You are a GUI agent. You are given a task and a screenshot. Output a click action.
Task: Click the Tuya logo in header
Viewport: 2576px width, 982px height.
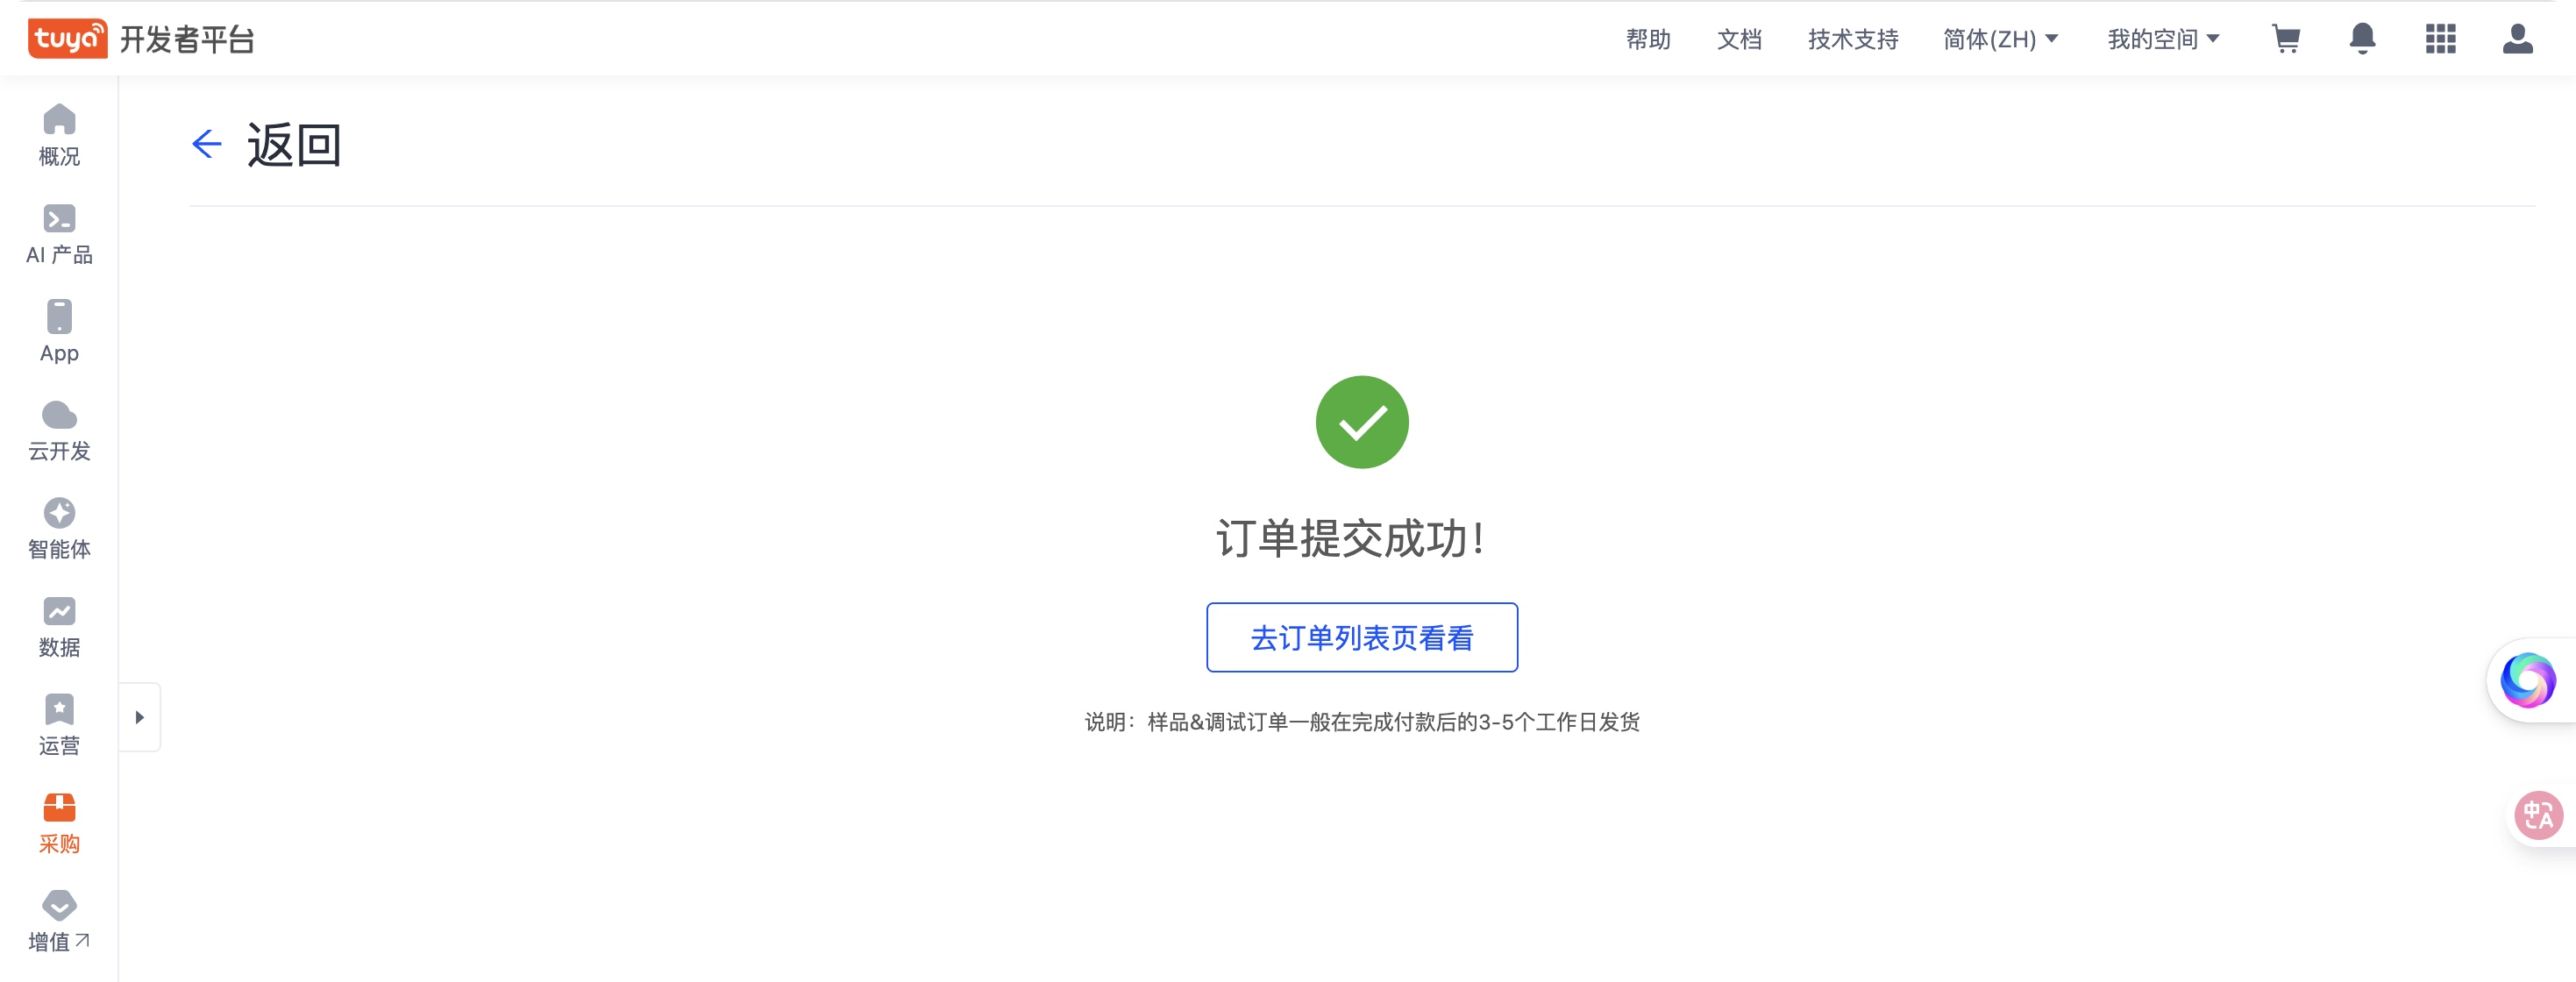click(67, 39)
